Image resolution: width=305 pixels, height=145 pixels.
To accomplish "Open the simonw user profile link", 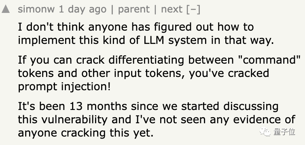I will (x=36, y=9).
